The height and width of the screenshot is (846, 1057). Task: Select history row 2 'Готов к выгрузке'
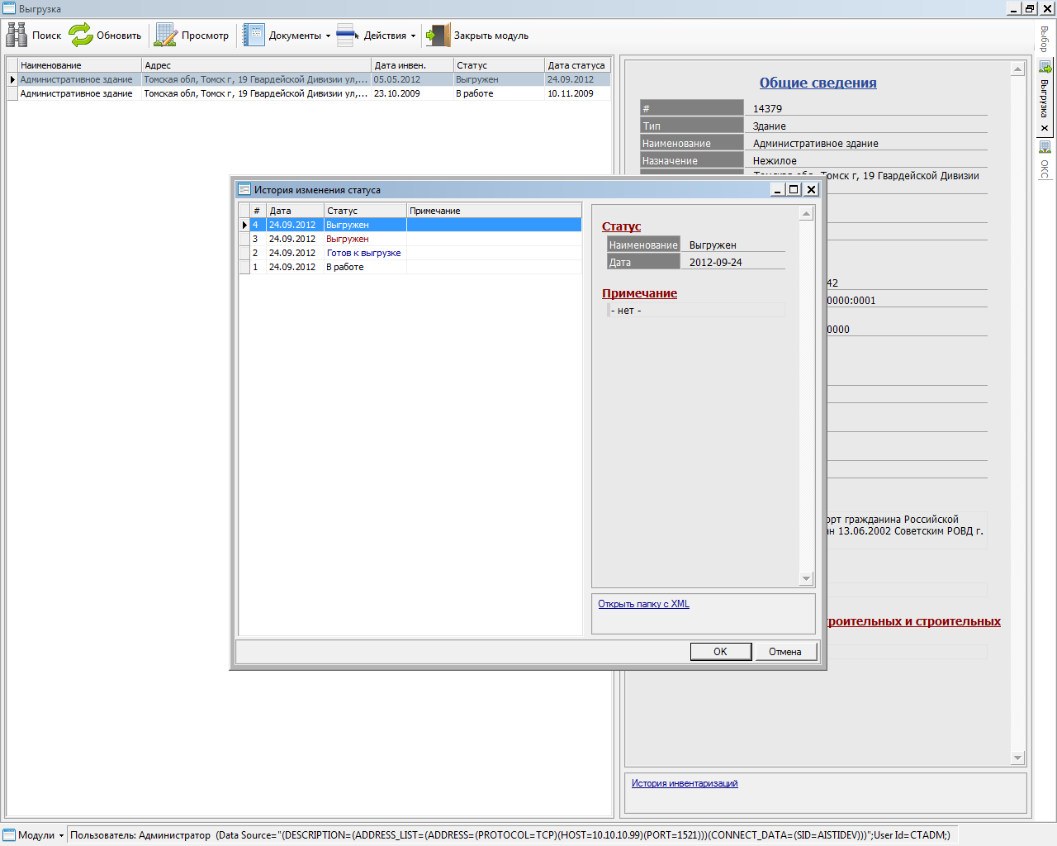[363, 253]
